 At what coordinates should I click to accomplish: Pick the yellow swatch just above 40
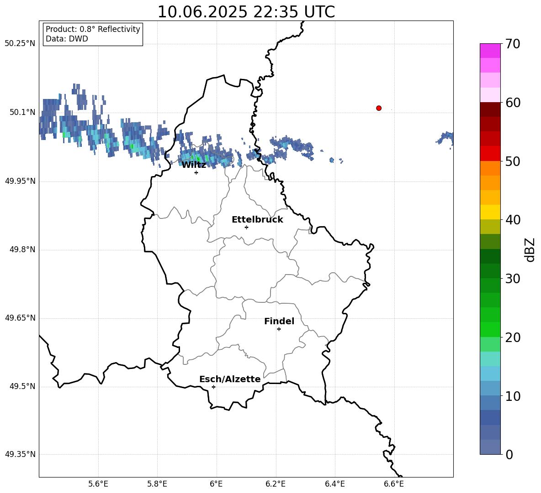tap(490, 212)
